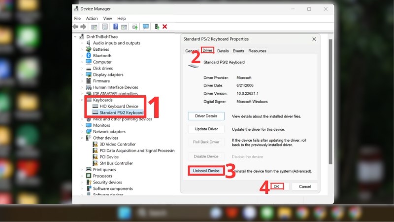Switch to the Events tab
Screen dimensions: 394x222
pos(238,51)
